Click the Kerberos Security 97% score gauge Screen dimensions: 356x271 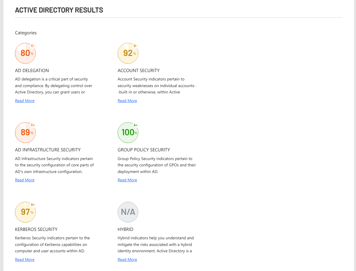[25, 212]
